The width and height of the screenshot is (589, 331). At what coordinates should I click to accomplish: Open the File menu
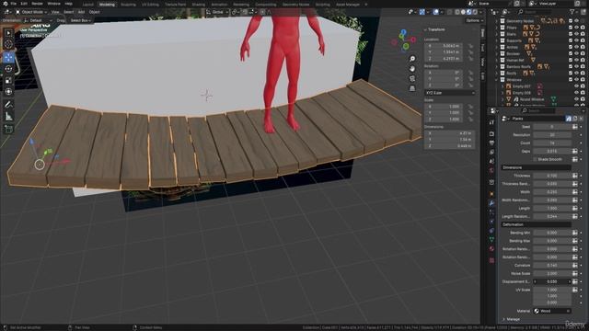click(x=13, y=4)
